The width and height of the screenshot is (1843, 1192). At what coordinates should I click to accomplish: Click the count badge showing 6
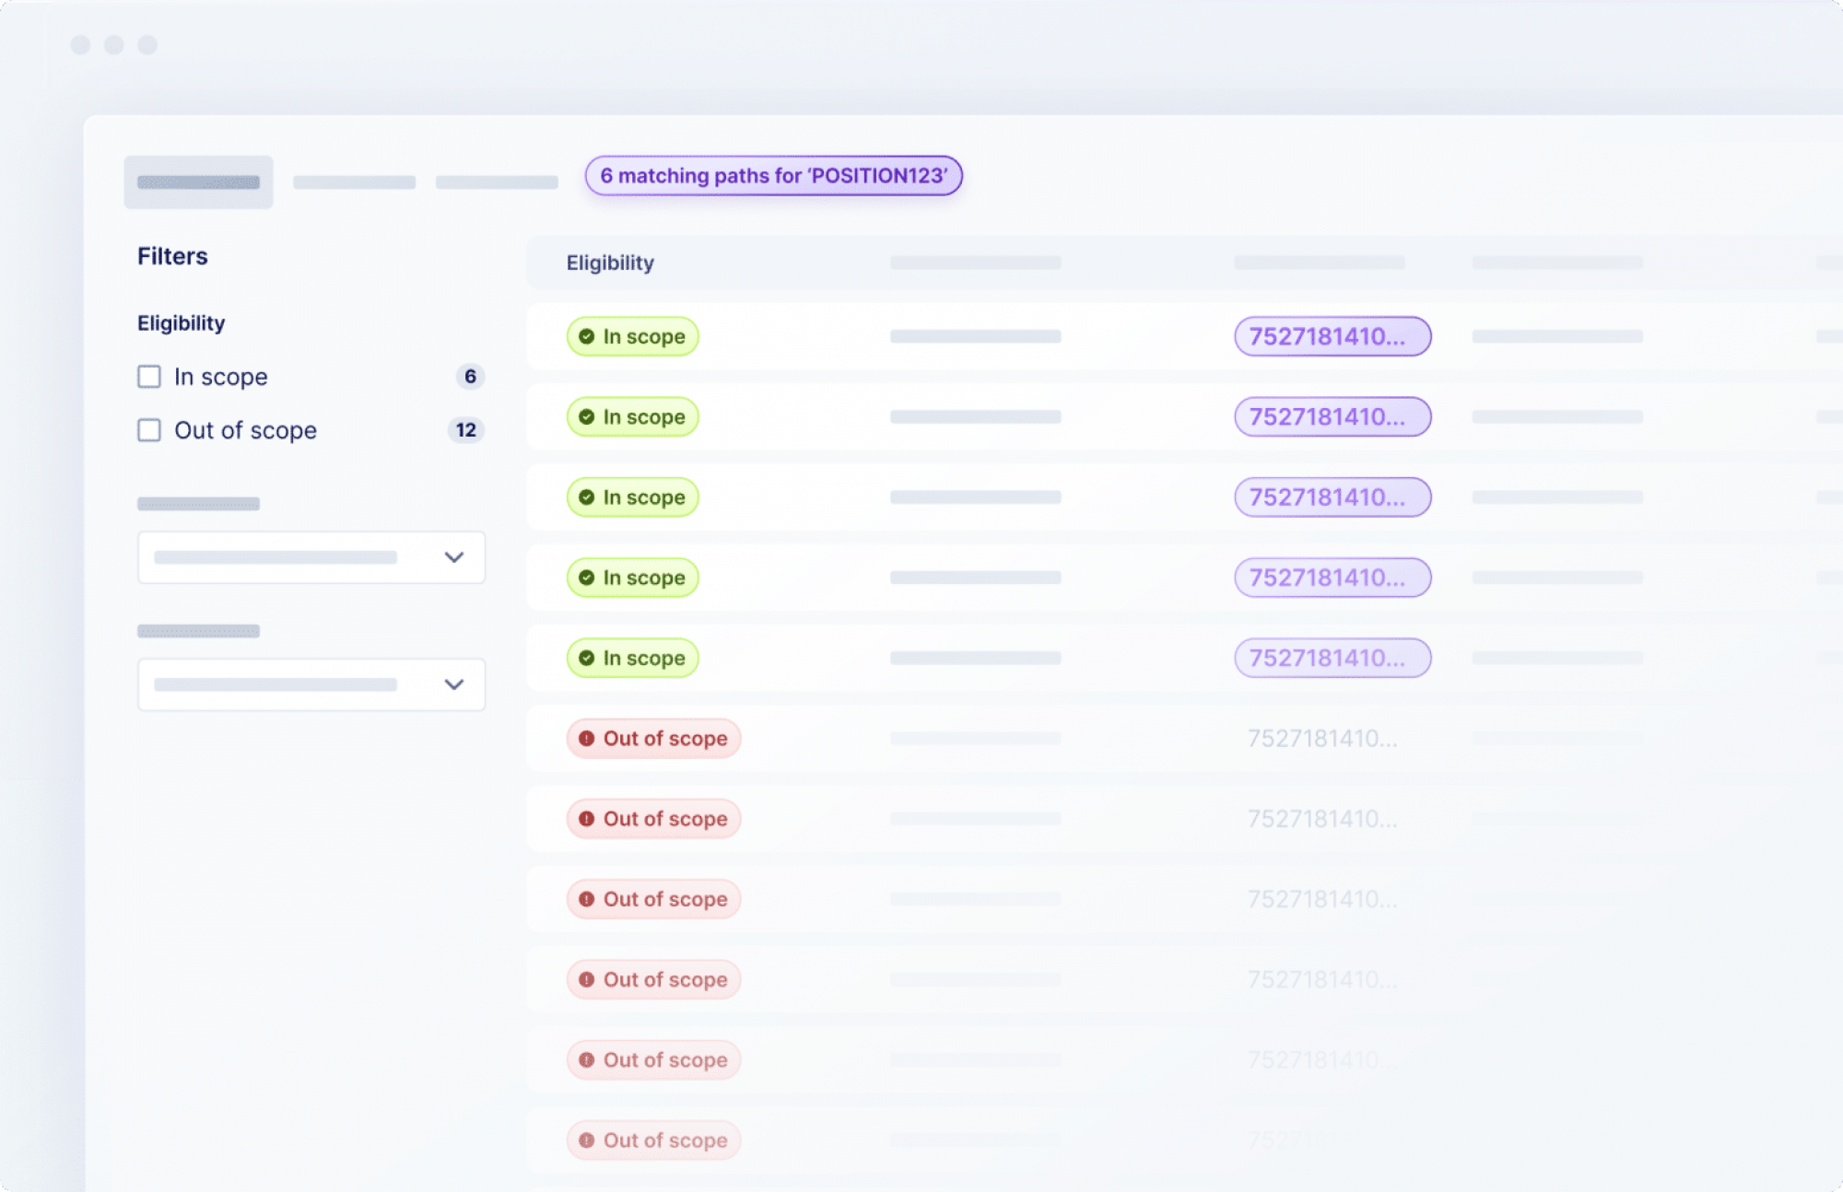[x=470, y=377]
